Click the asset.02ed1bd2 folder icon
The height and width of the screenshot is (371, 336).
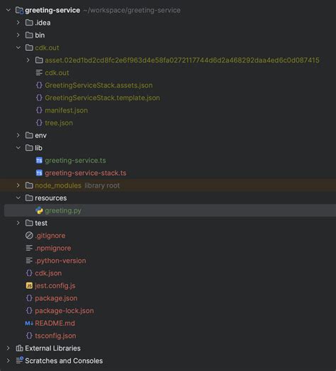[x=39, y=60]
